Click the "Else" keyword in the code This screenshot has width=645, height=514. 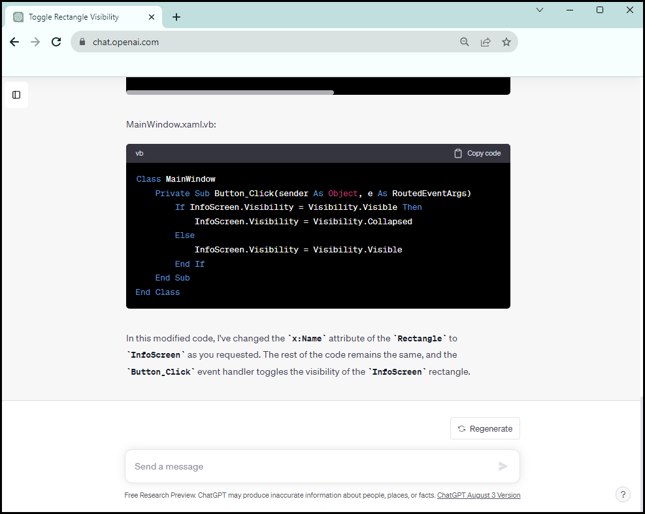(185, 235)
